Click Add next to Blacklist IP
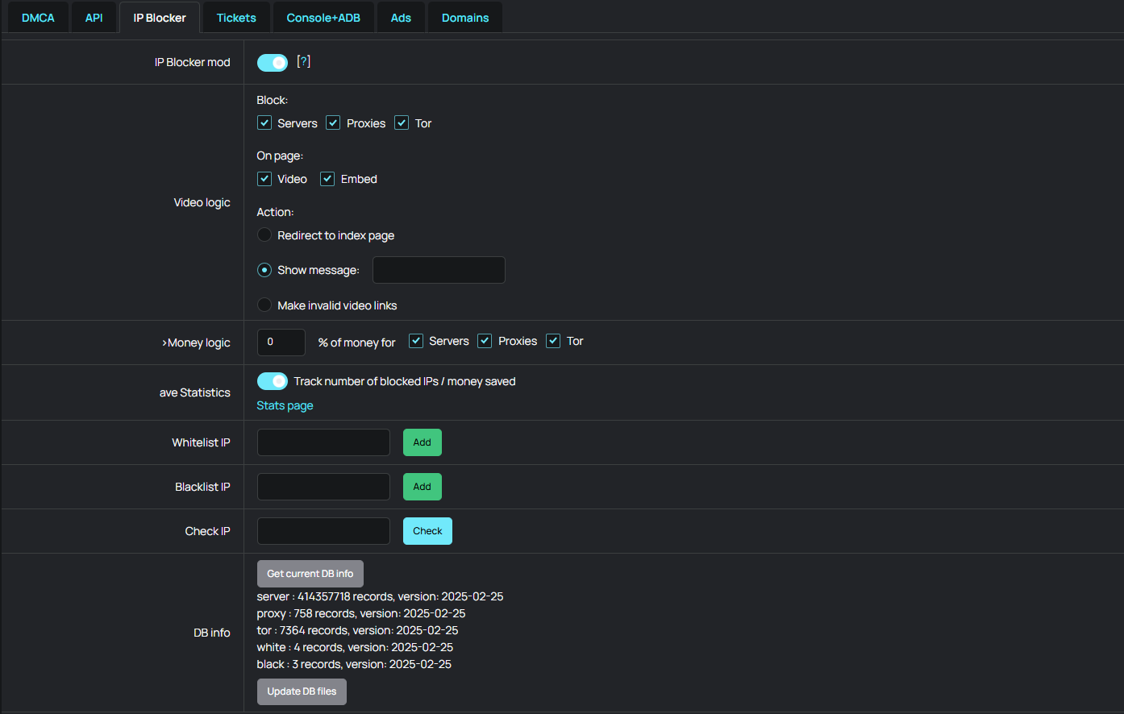 [422, 487]
